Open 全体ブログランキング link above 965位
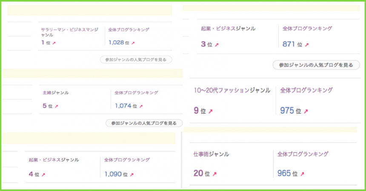 [x=303, y=154]
